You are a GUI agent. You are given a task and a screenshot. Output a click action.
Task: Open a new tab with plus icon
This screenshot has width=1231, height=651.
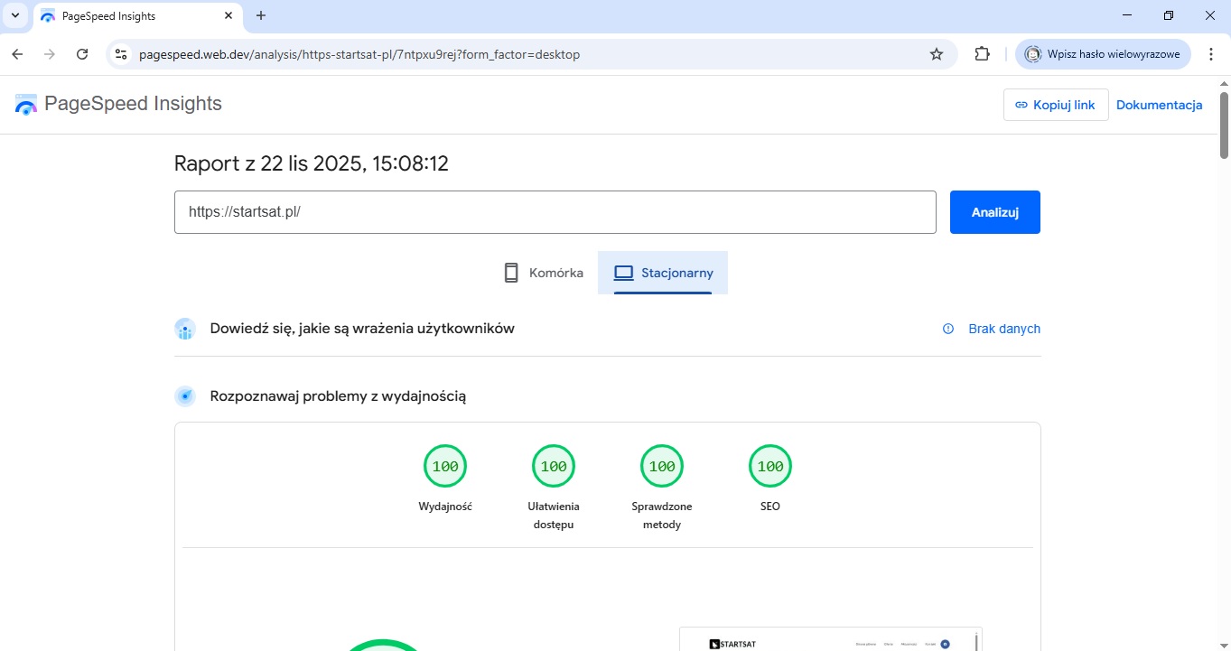click(x=261, y=15)
